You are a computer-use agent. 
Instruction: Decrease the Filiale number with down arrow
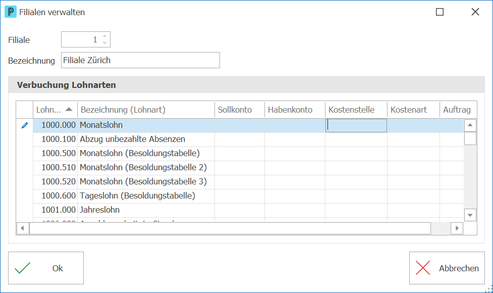(x=104, y=43)
